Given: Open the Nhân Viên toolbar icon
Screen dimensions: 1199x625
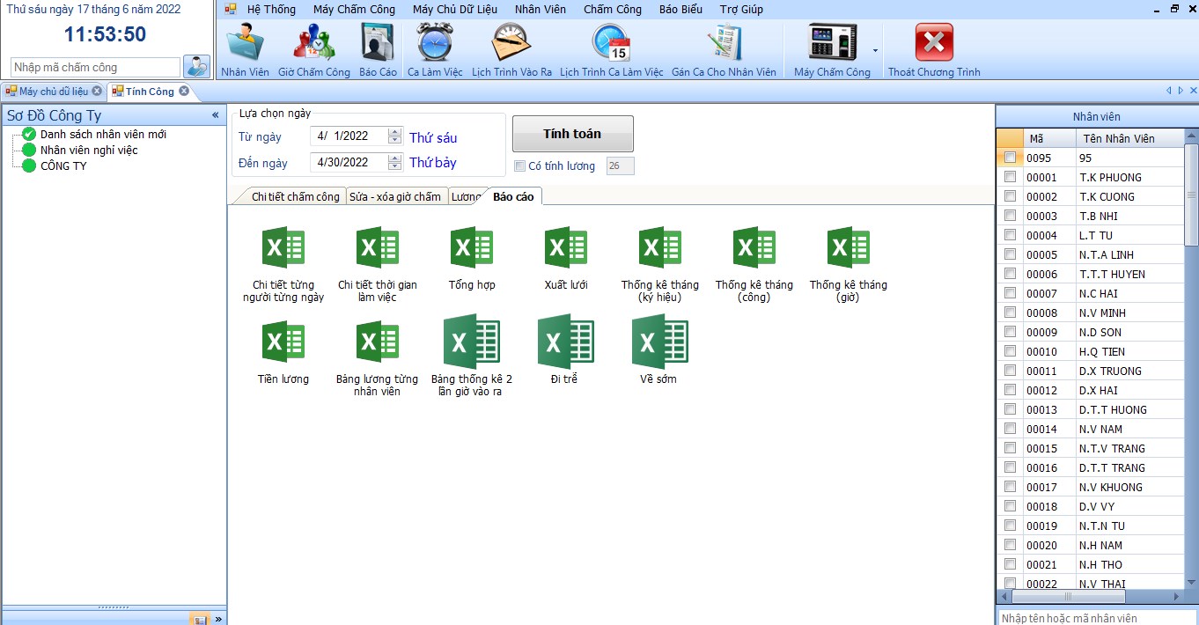Looking at the screenshot, I should (x=245, y=43).
